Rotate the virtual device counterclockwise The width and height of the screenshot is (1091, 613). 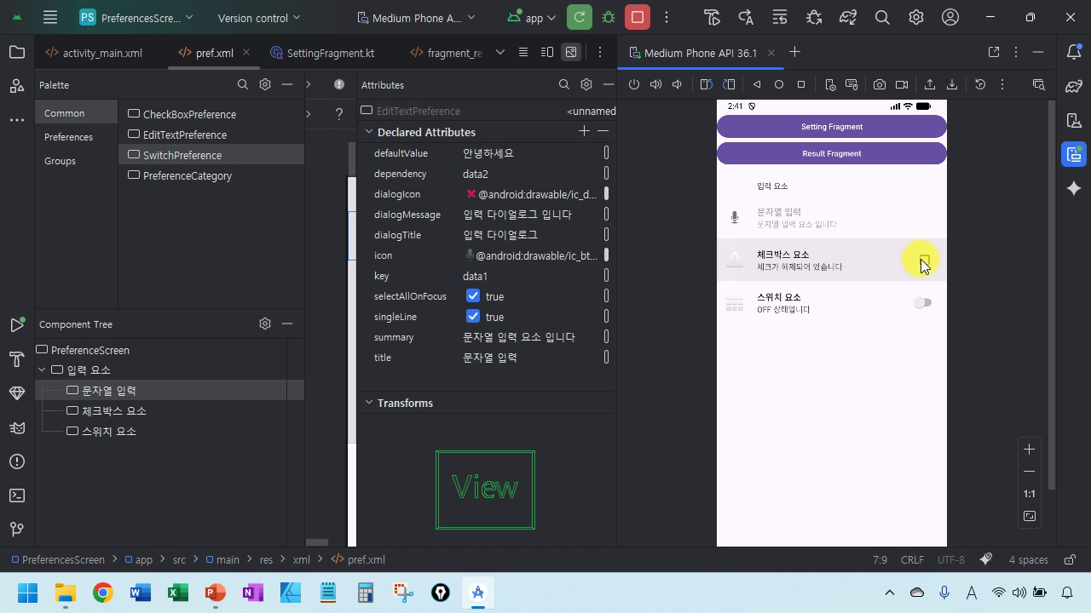coord(705,84)
